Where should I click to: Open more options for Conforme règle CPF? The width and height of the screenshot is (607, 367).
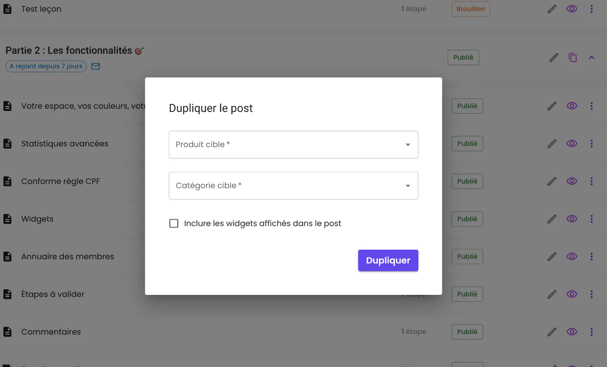(x=591, y=181)
